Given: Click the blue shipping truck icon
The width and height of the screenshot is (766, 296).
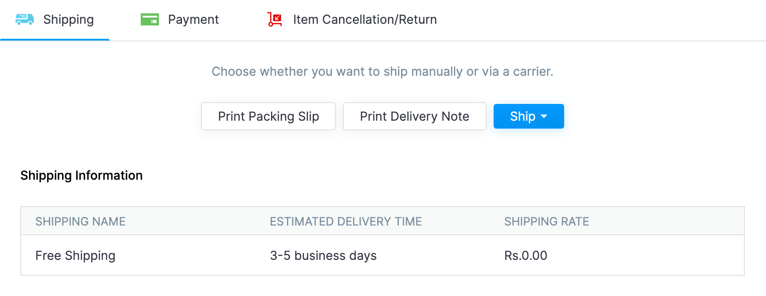Looking at the screenshot, I should click(x=24, y=19).
